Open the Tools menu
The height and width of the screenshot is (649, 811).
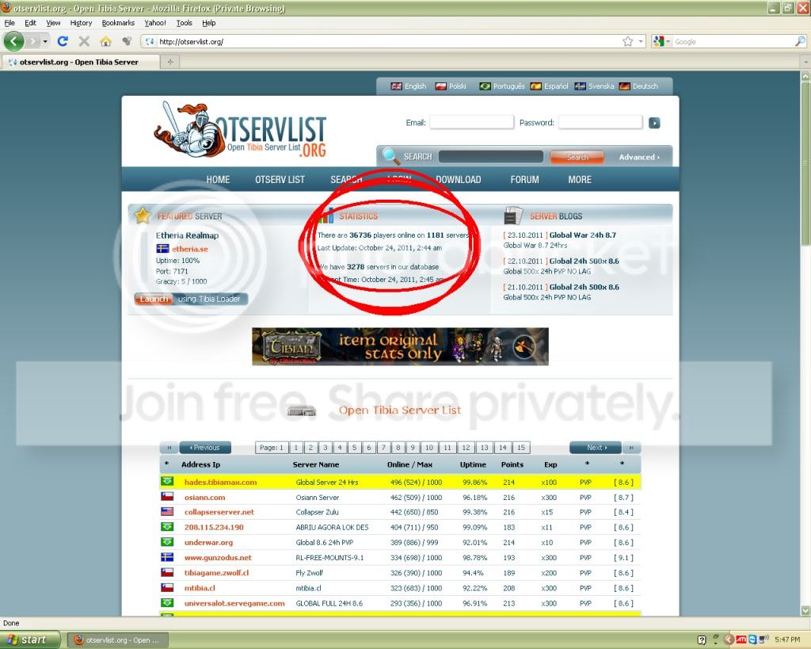click(184, 23)
